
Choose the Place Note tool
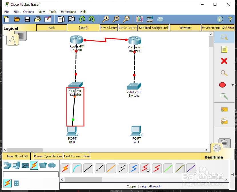(x=224, y=49)
